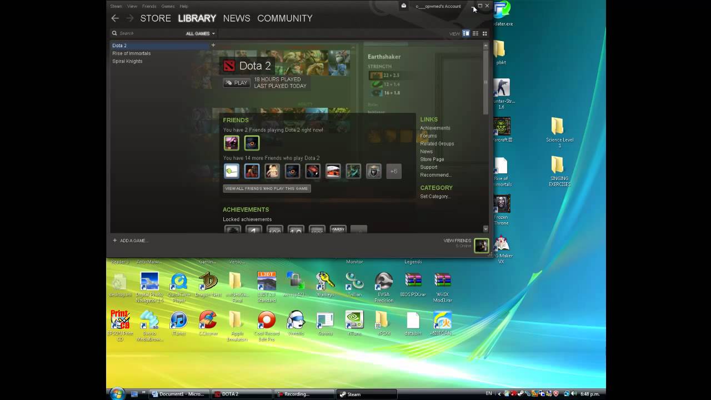Open the Friends menu
The height and width of the screenshot is (400, 711).
149,6
